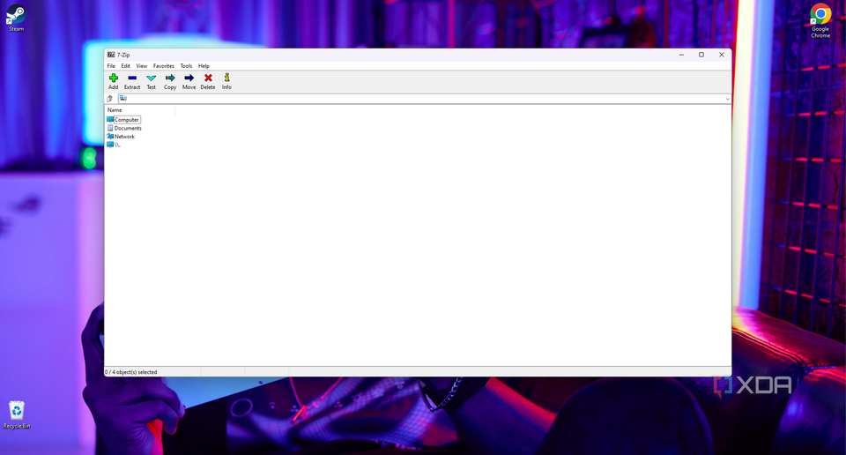Click the '0 / 4 object(s) selected' status text

coord(131,372)
